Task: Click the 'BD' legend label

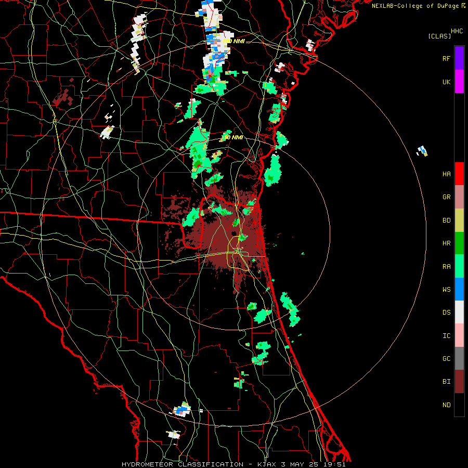Action: pos(446,220)
